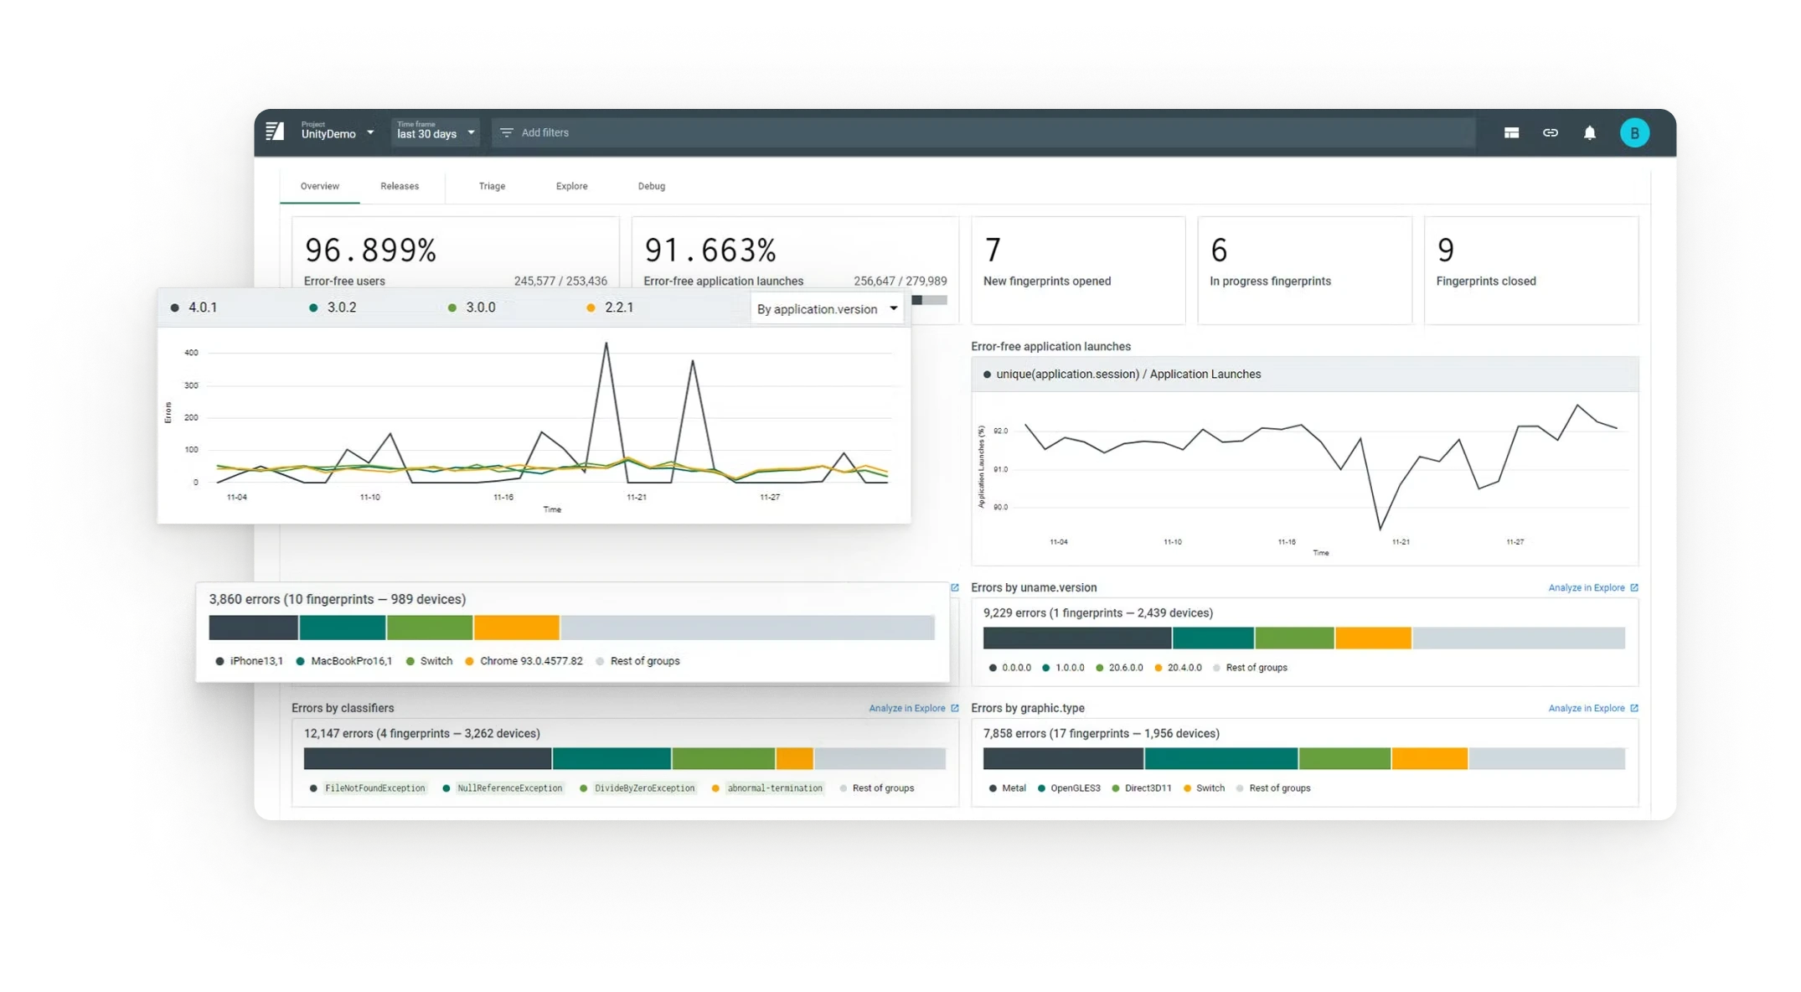Switch to the Explore tab
This screenshot has height=992, width=1801.
[x=571, y=186]
